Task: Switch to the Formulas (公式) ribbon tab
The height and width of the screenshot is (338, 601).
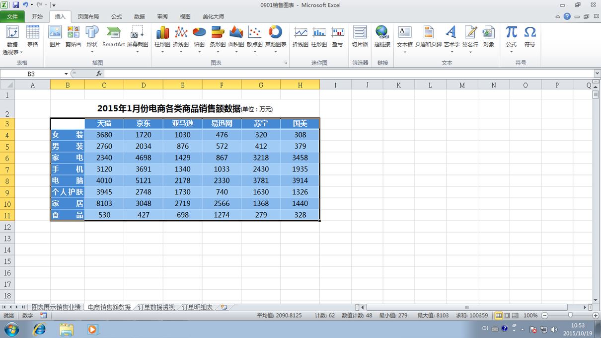Action: pyautogui.click(x=116, y=16)
